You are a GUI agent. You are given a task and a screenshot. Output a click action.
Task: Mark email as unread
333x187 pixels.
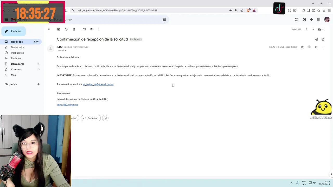84,29
